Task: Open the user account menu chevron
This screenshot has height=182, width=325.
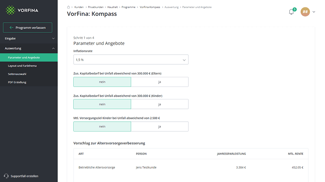Action: click(x=314, y=12)
